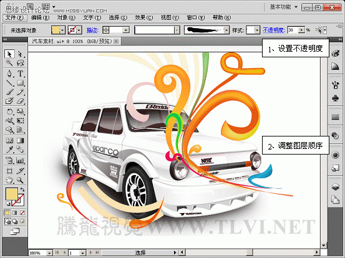Open the Layers panel icon

[335, 187]
